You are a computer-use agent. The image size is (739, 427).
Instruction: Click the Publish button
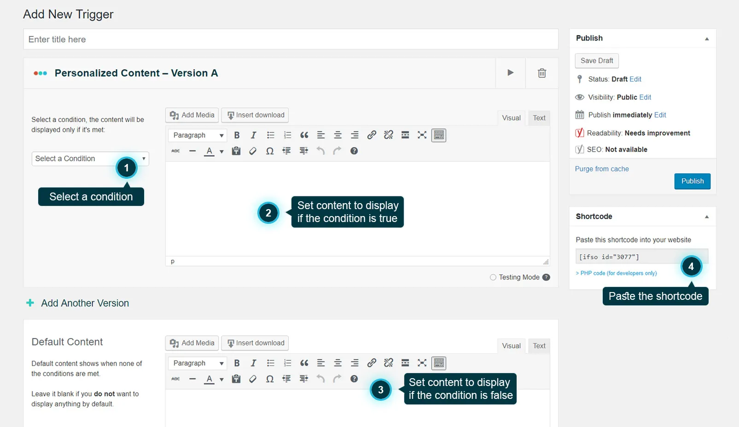(x=692, y=181)
